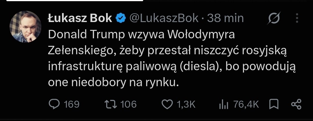Open the three-dot more options menu
The height and width of the screenshot is (121, 313).
(297, 18)
